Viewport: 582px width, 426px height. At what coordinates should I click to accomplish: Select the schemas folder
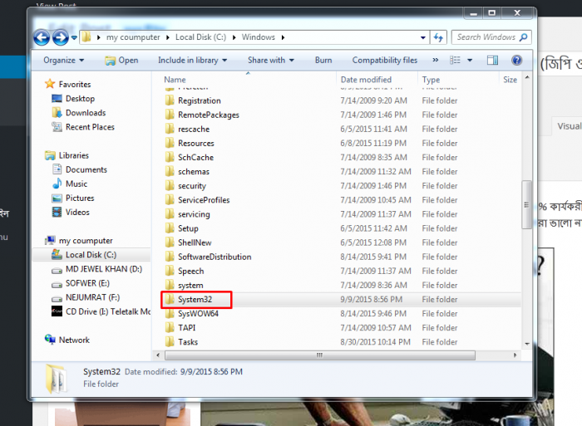pyautogui.click(x=194, y=172)
